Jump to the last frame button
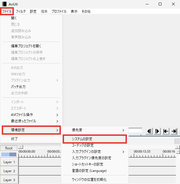The height and width of the screenshot is (184, 180). (x=174, y=131)
